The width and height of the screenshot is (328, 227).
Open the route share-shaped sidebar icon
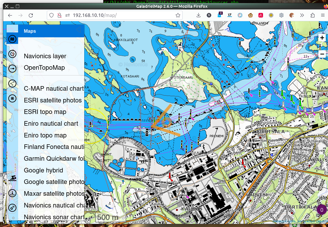[12, 84]
